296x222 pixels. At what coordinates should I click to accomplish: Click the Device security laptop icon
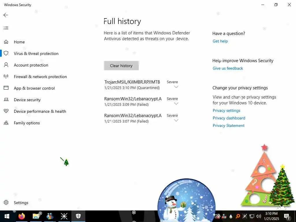(6, 99)
